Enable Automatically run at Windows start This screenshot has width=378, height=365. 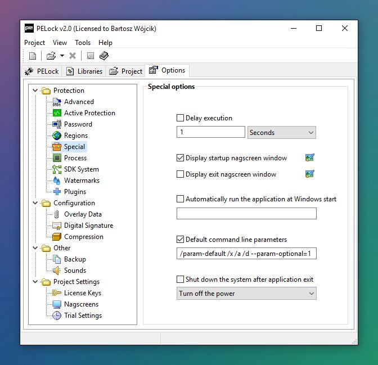(x=180, y=199)
